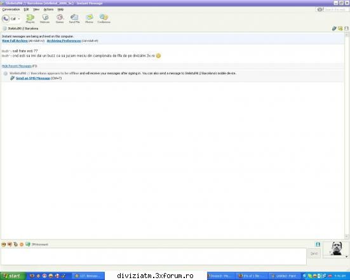Click Hide Recent Messages link

coord(17,66)
